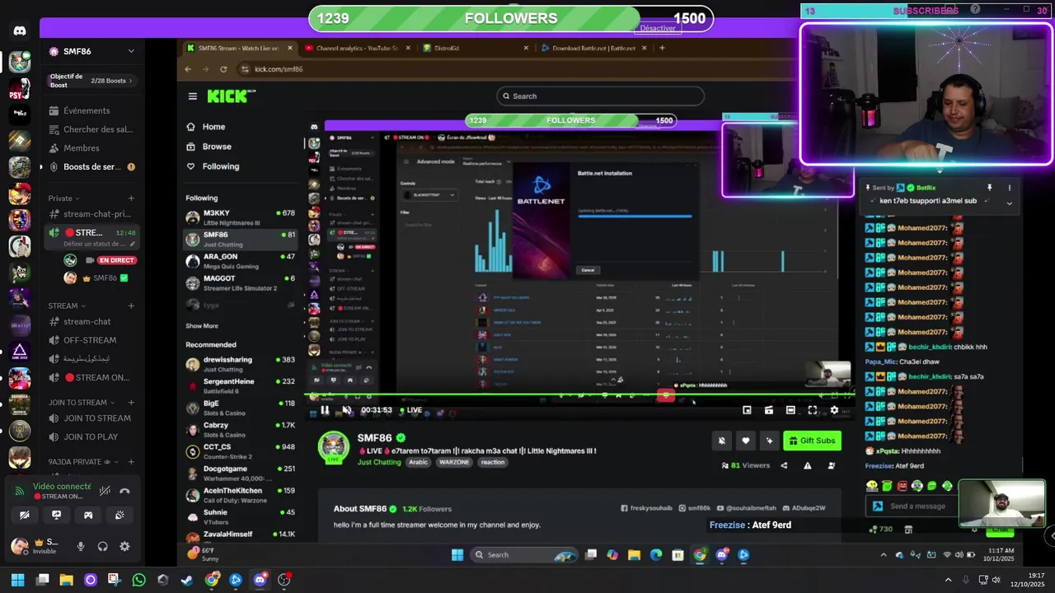
Task: Enable theater mode on Kick player
Action: [x=790, y=410]
